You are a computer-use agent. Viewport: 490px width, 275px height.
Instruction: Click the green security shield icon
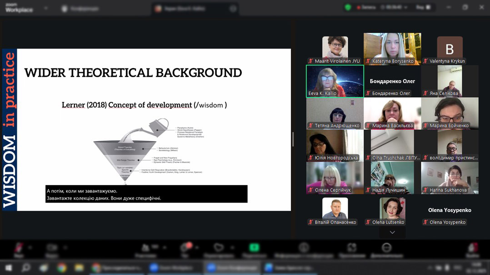point(348,8)
